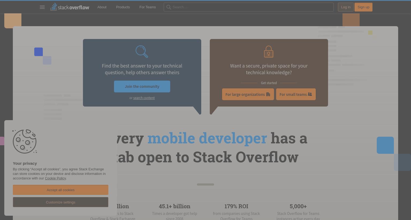The image size is (411, 220).
Task: Click the 'Your privacy' heading
Action: coord(25,163)
